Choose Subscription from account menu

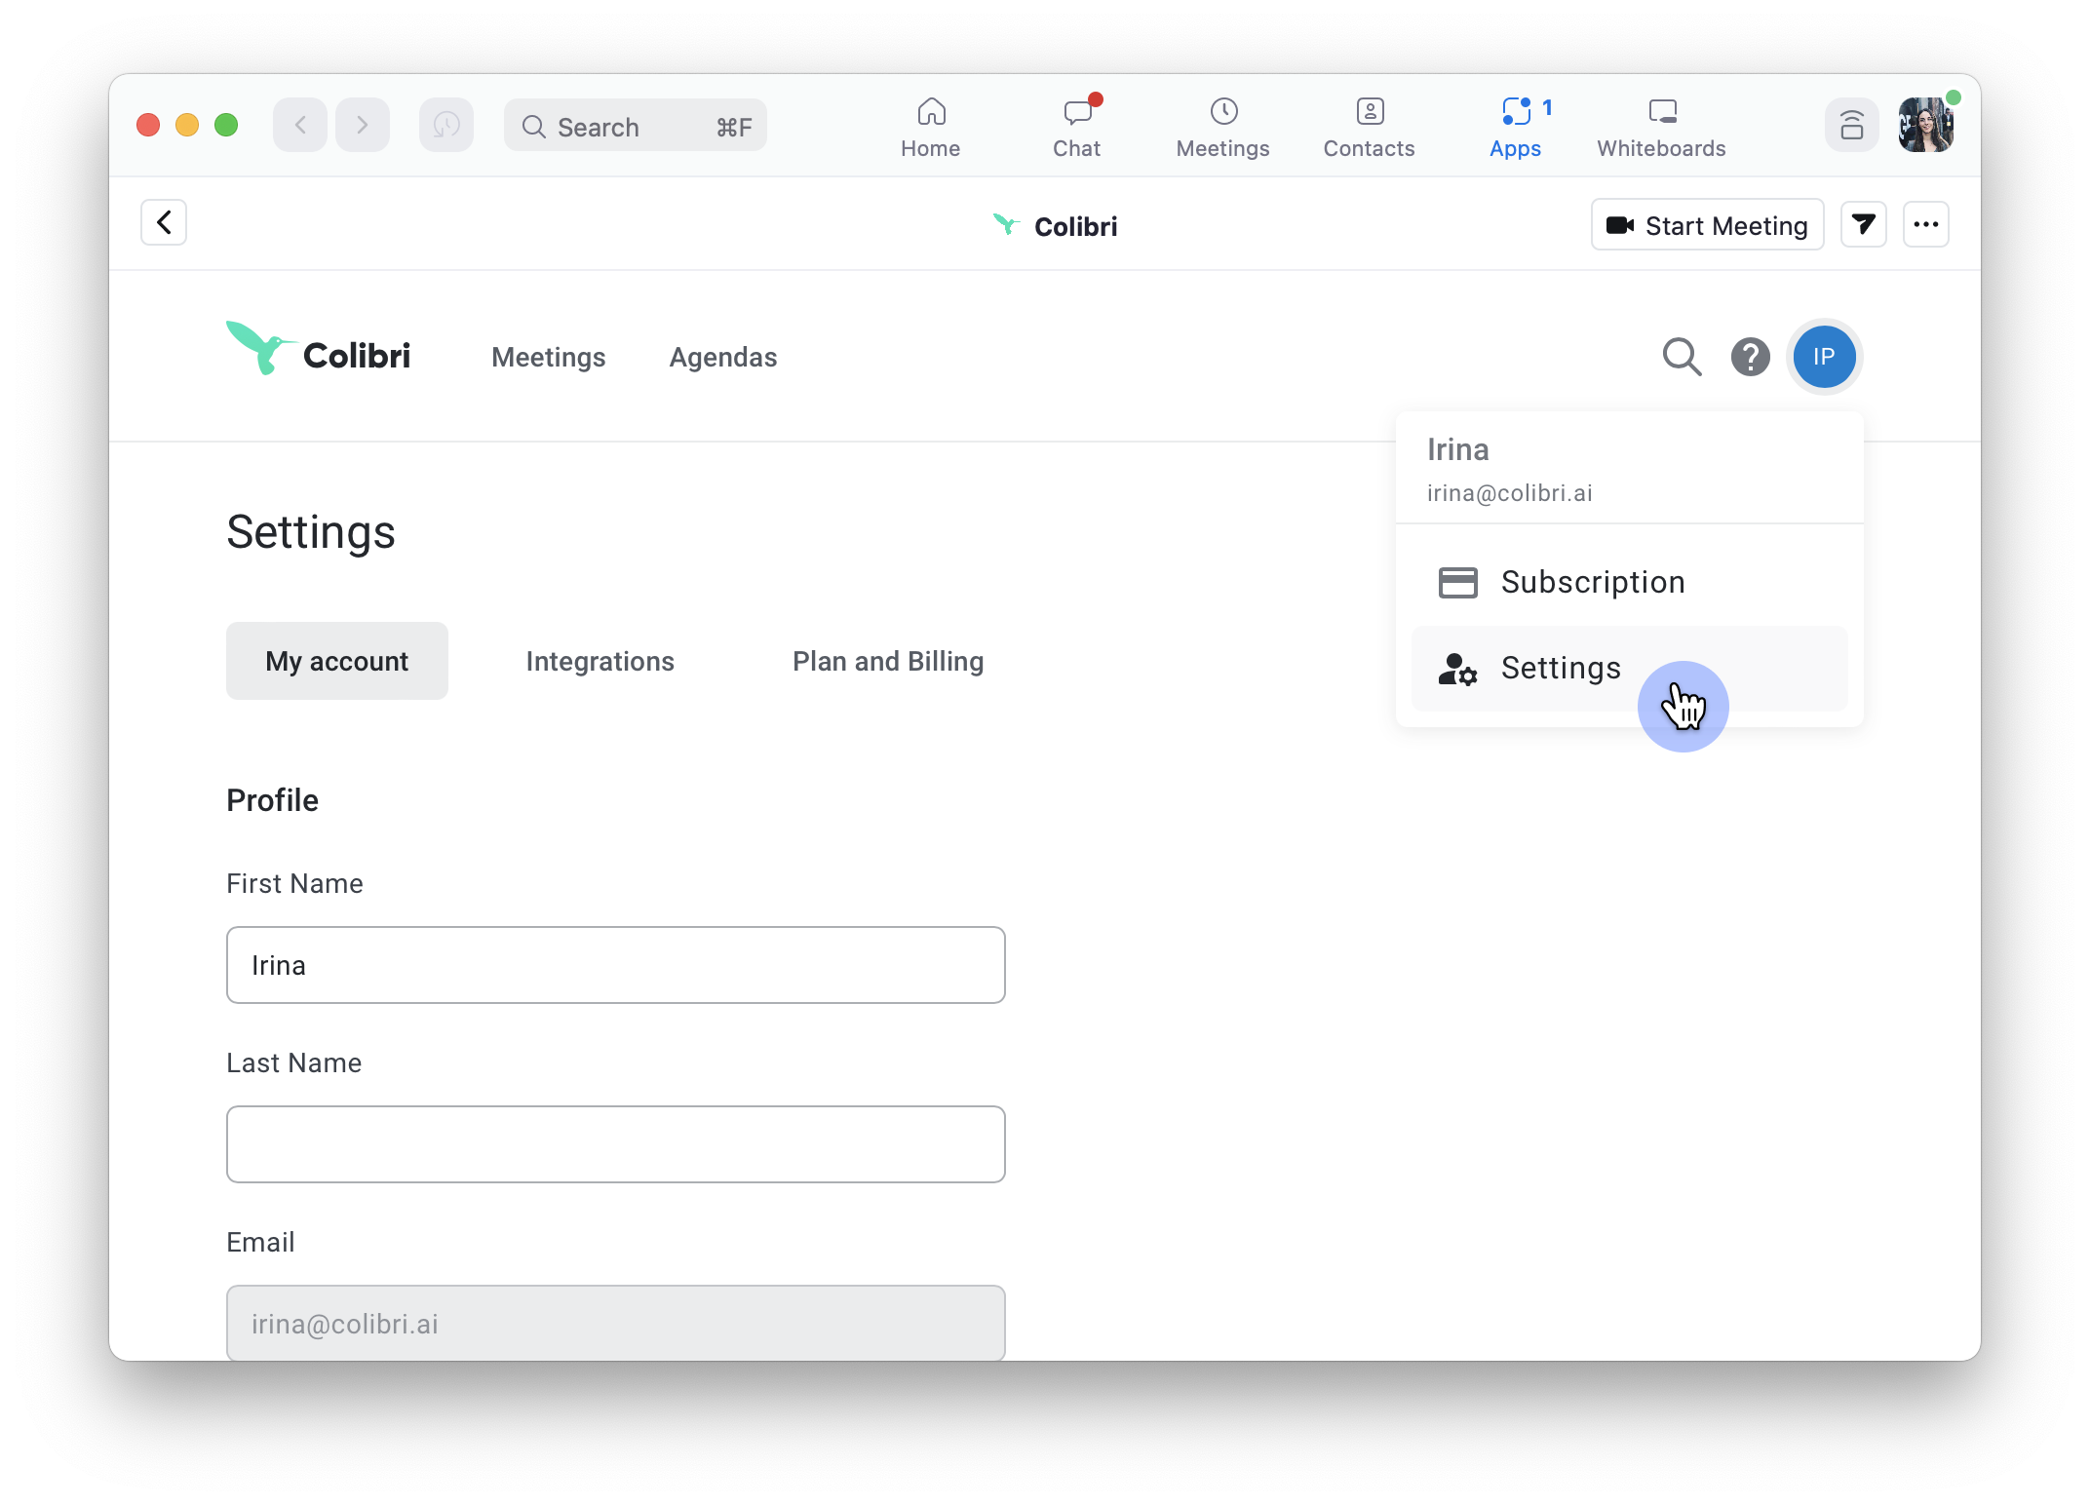click(x=1630, y=582)
